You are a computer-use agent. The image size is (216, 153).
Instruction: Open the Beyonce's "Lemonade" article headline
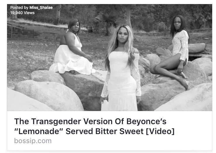point(94,126)
